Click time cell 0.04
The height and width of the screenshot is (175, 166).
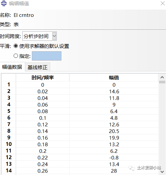[x=42, y=98]
